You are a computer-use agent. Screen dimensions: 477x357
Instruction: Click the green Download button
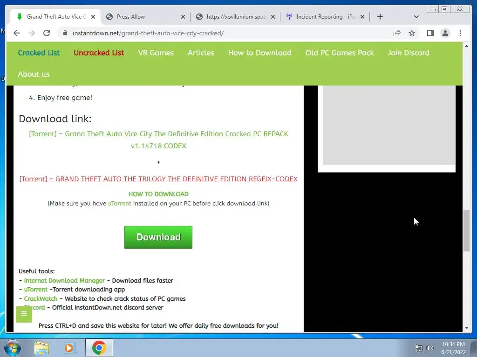pos(158,237)
